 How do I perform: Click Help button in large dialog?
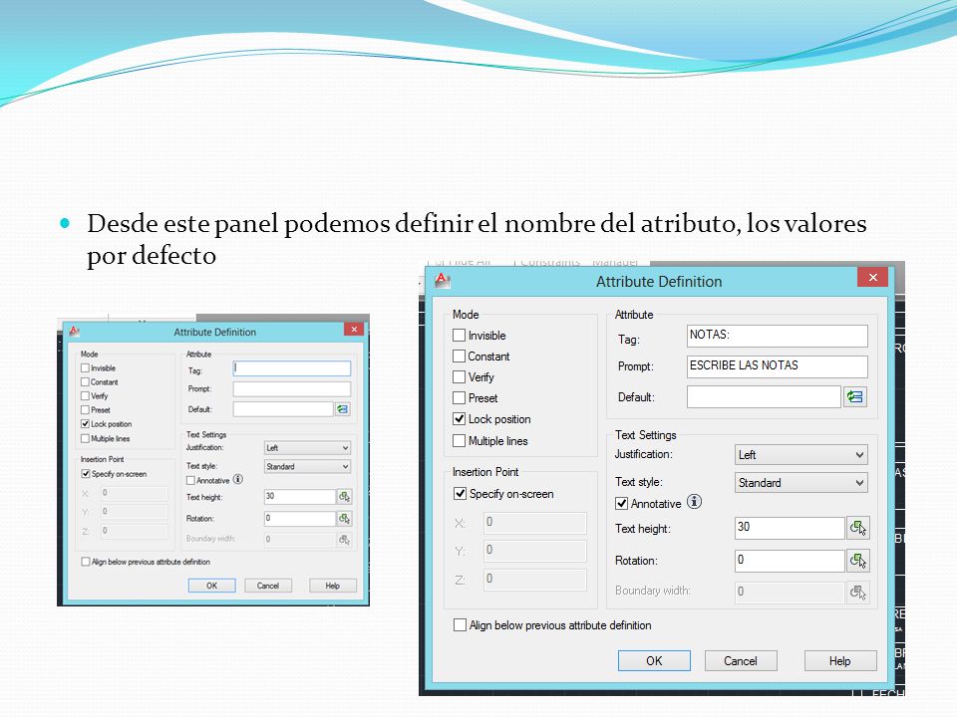839,661
